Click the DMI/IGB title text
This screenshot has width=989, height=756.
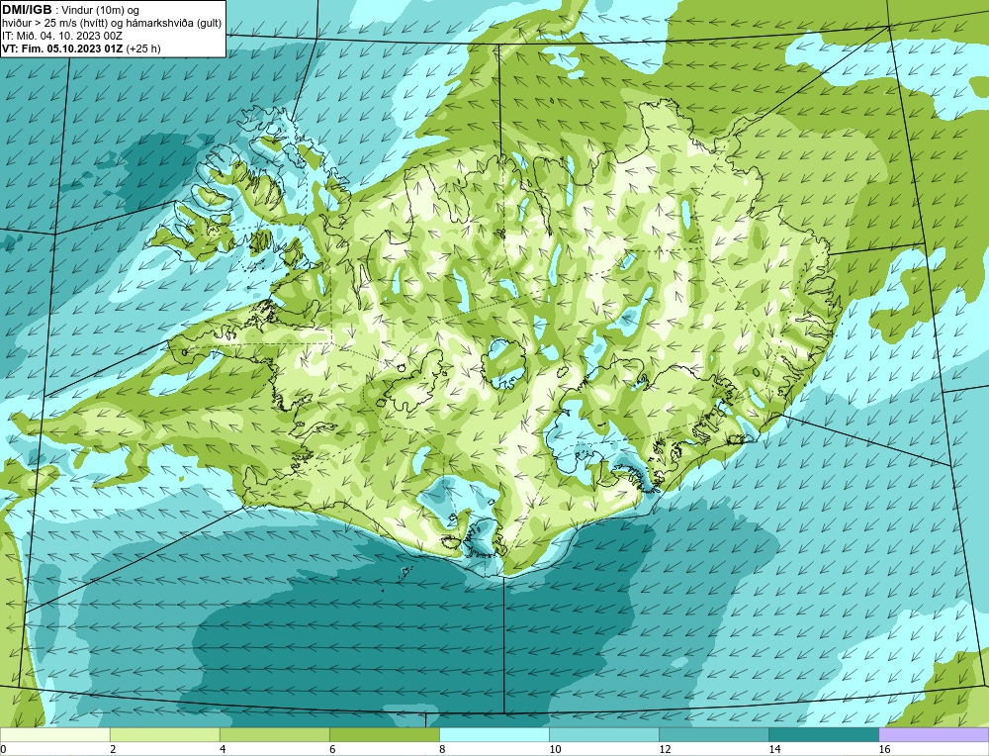coord(27,10)
